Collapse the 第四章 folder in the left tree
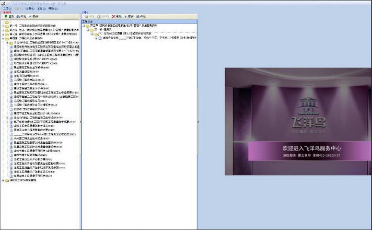The height and width of the screenshot is (230, 372). tap(3, 38)
